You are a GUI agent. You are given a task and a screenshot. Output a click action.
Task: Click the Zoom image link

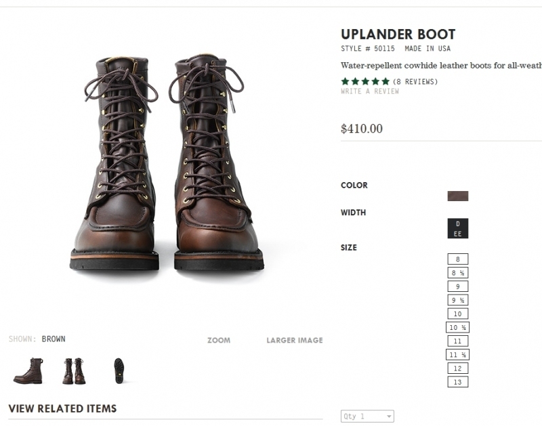219,340
